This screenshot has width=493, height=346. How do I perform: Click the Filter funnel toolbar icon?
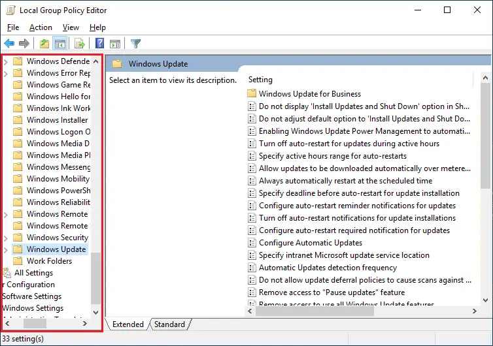pos(135,43)
